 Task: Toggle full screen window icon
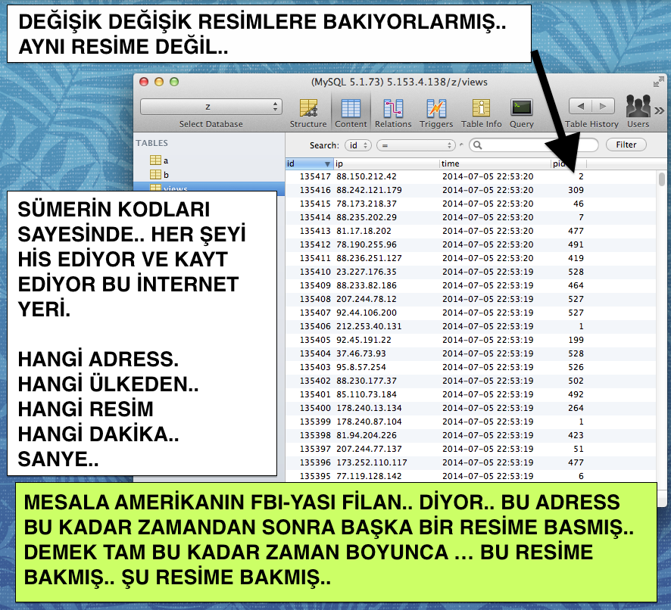(x=658, y=82)
